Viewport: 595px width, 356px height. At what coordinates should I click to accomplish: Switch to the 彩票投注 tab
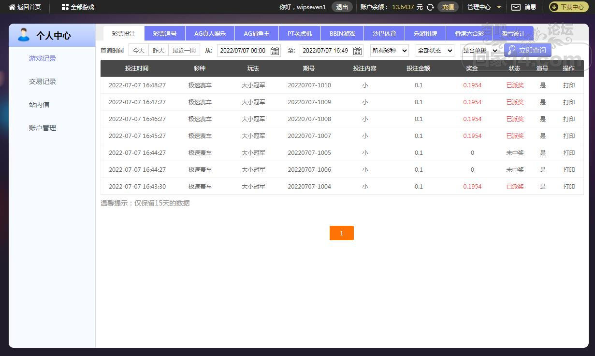click(x=124, y=34)
